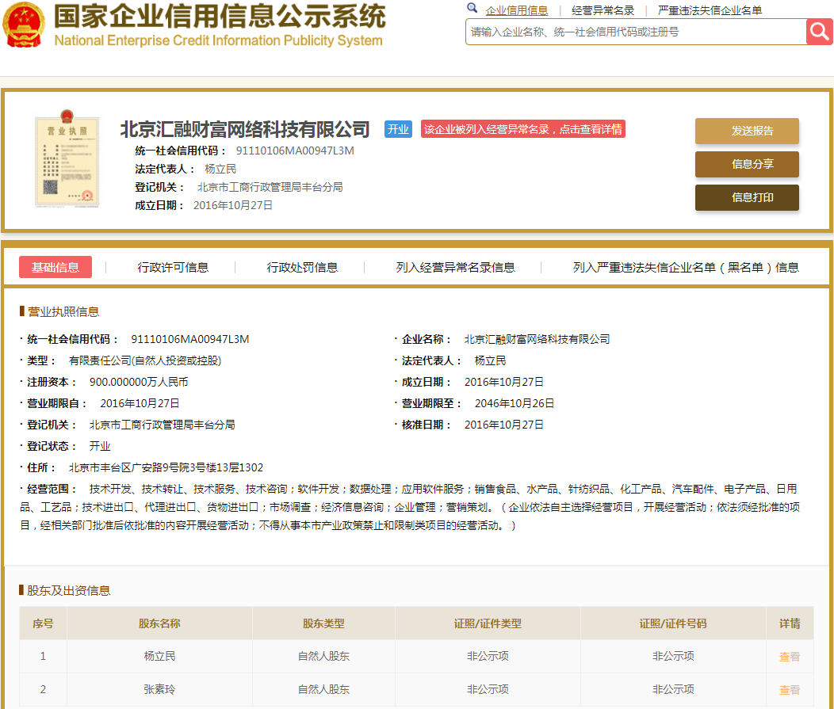Click the 发送报告 button

click(747, 132)
